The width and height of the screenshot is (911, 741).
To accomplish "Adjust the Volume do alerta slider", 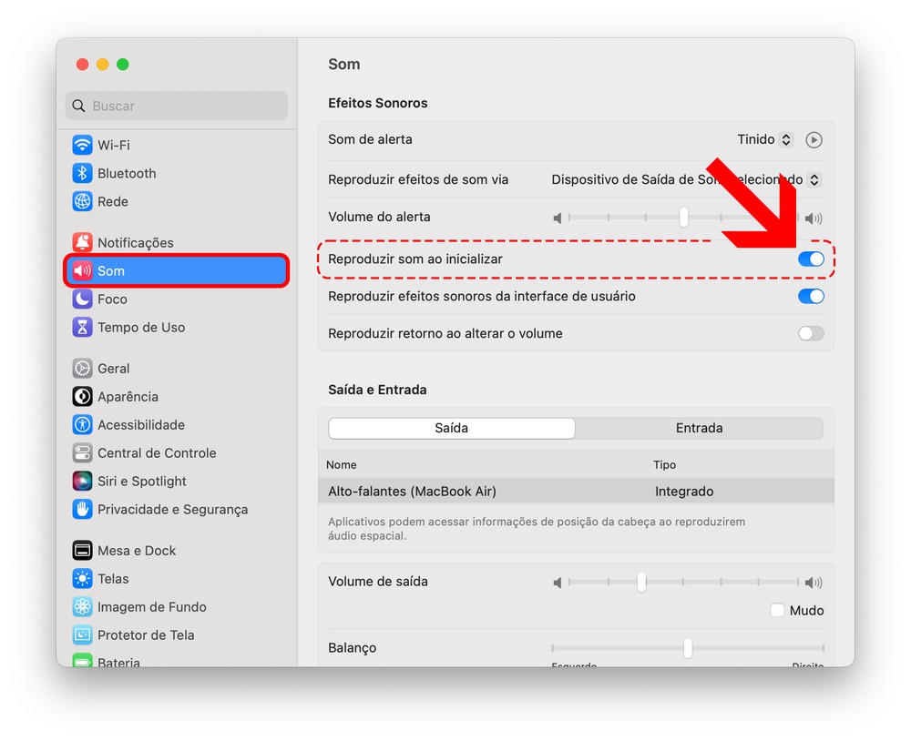I will coord(683,218).
